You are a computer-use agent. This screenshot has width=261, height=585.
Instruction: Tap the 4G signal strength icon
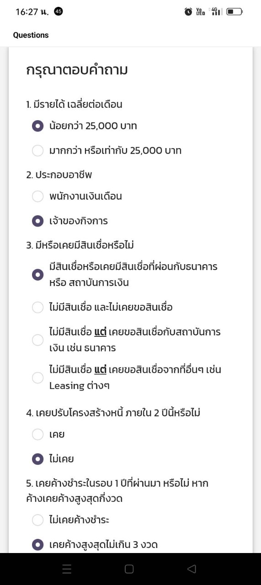(216, 12)
